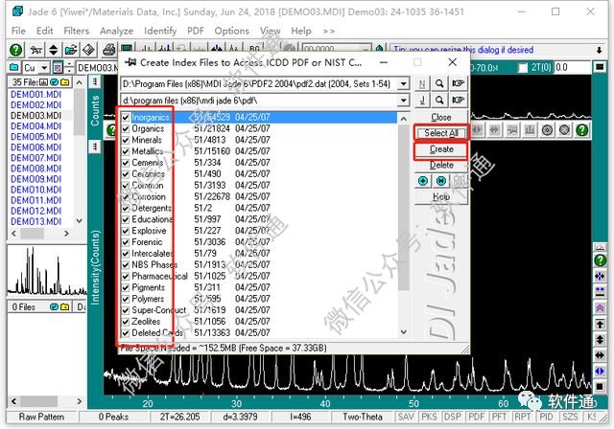Click the Create button
This screenshot has height=429, width=614.
point(441,149)
